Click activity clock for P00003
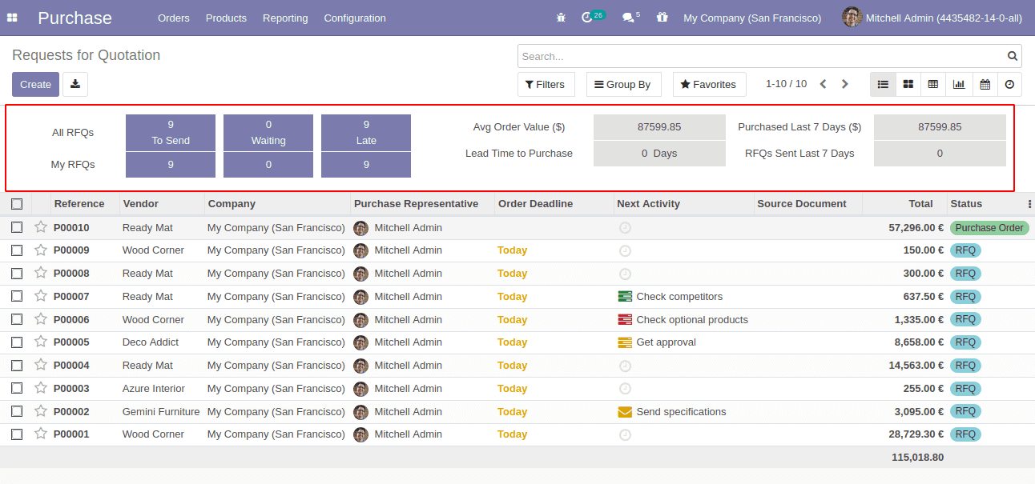 (x=625, y=389)
